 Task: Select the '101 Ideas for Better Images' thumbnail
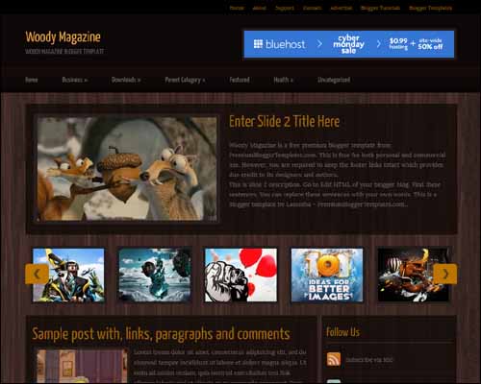pyautogui.click(x=327, y=275)
